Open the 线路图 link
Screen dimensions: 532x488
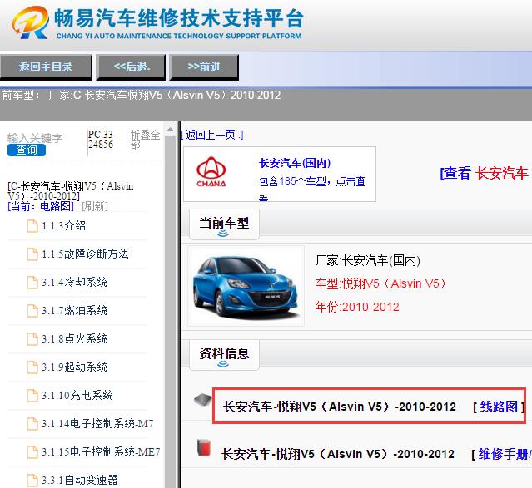point(499,407)
